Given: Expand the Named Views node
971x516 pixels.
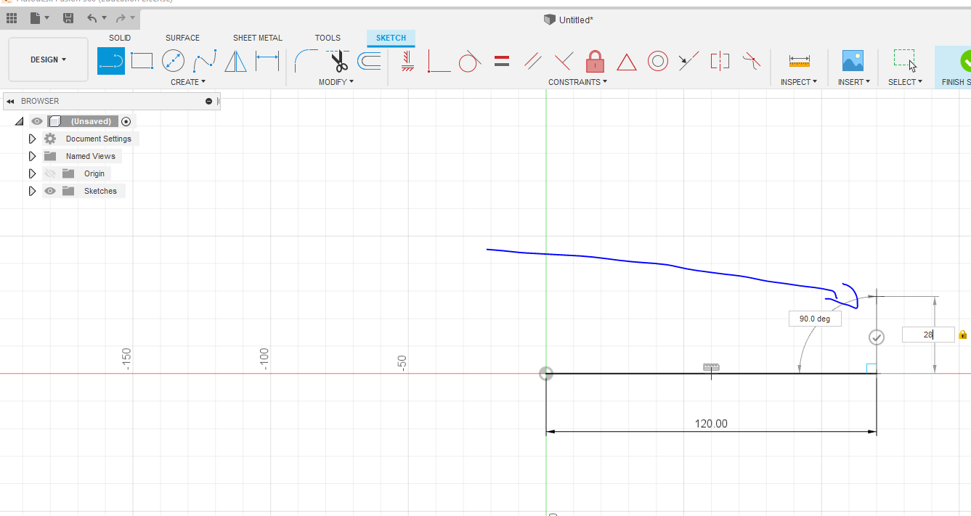Looking at the screenshot, I should coord(32,156).
